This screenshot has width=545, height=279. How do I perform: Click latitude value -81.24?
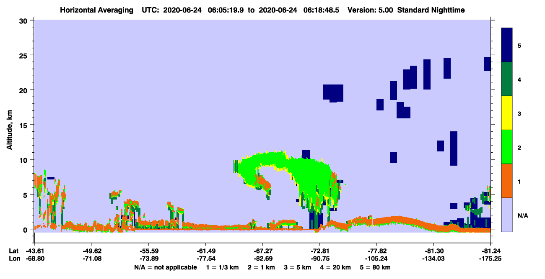[490, 251]
